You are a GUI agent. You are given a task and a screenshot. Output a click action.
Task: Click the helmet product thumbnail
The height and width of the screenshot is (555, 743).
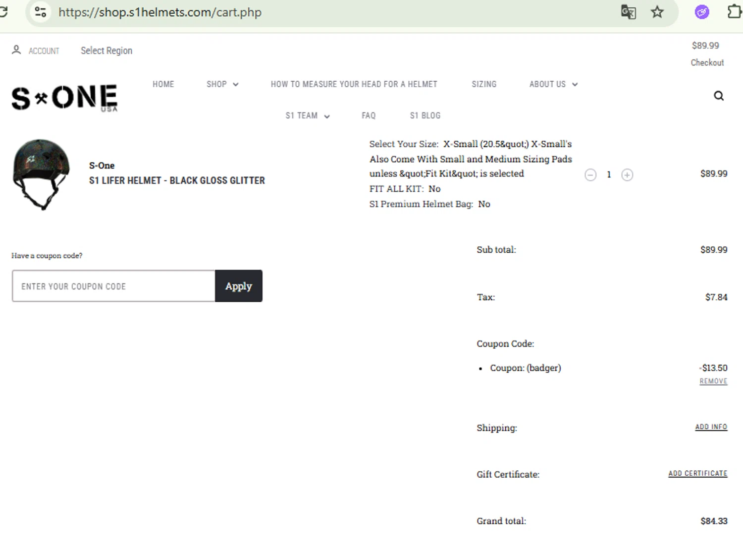[41, 174]
